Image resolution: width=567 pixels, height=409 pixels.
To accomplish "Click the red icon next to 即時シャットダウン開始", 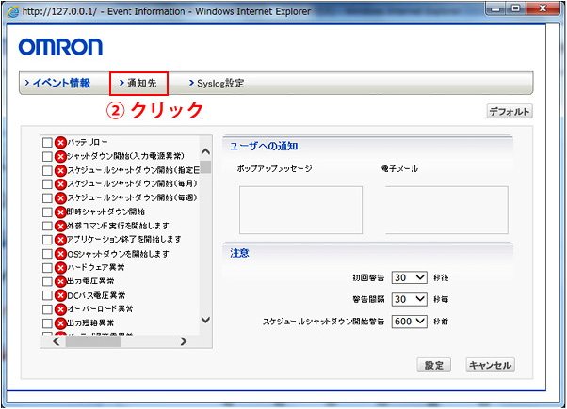I will coord(60,212).
